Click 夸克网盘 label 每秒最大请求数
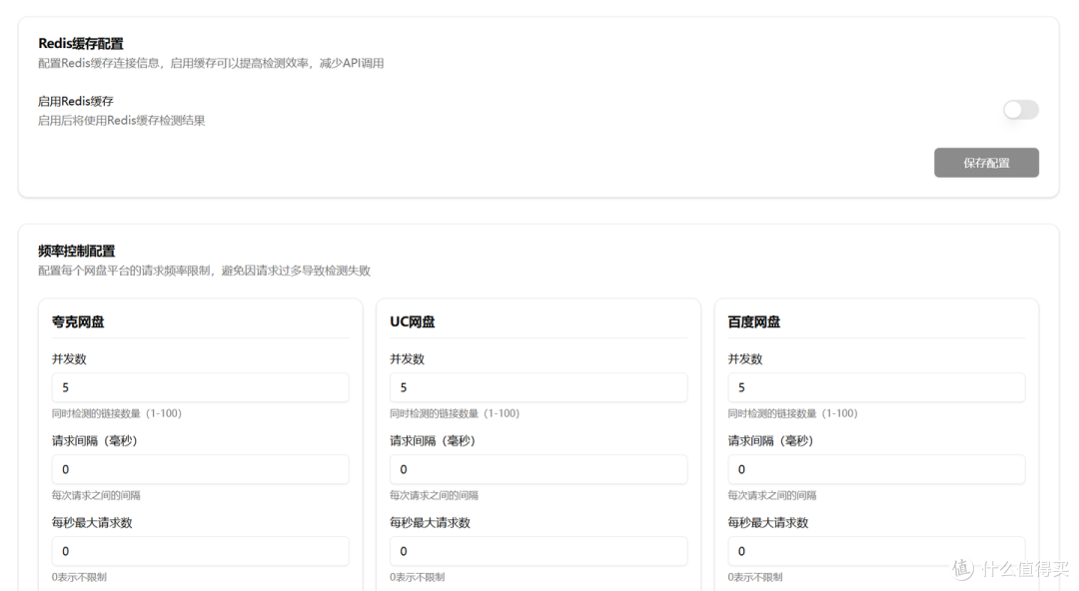The height and width of the screenshot is (591, 1079). click(92, 523)
